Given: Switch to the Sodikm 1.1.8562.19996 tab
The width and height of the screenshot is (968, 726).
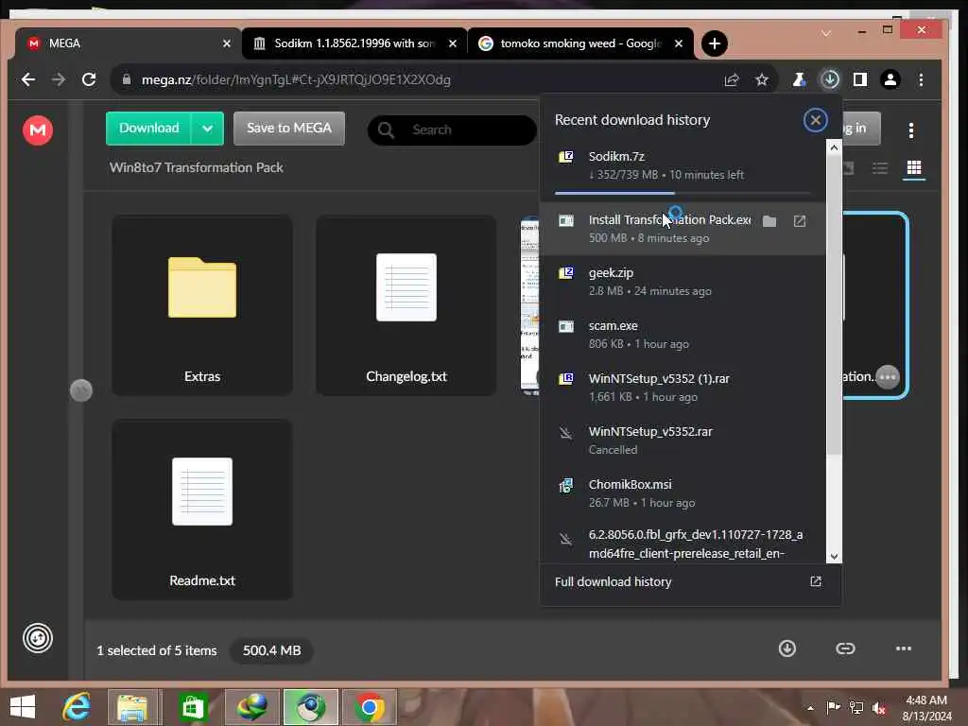Looking at the screenshot, I should coord(354,43).
